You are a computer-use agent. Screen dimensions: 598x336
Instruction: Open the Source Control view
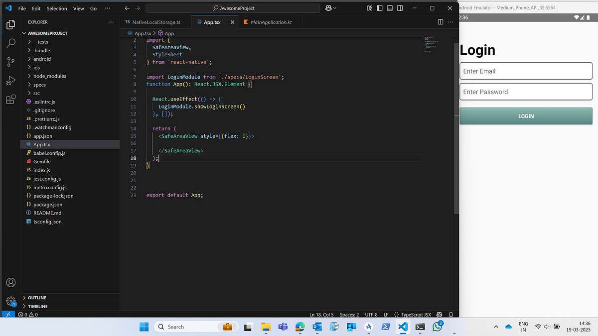point(10,61)
